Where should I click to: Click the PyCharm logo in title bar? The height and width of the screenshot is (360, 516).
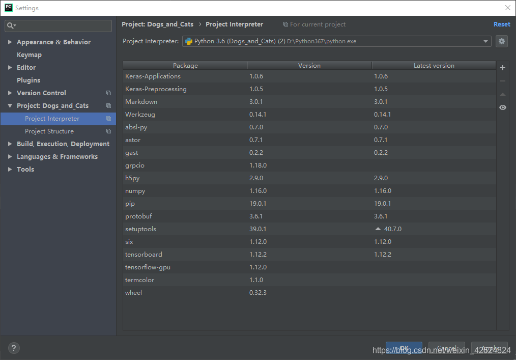click(9, 8)
